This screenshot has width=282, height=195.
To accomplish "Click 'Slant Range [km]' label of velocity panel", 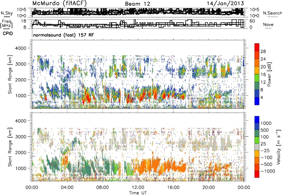I will click(x=10, y=147).
